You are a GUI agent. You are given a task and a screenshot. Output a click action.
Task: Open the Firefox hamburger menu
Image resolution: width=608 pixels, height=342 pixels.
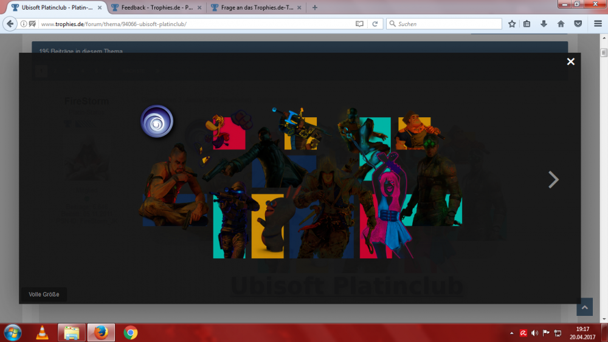coord(597,24)
